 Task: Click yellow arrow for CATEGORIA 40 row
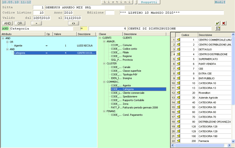[178, 102]
